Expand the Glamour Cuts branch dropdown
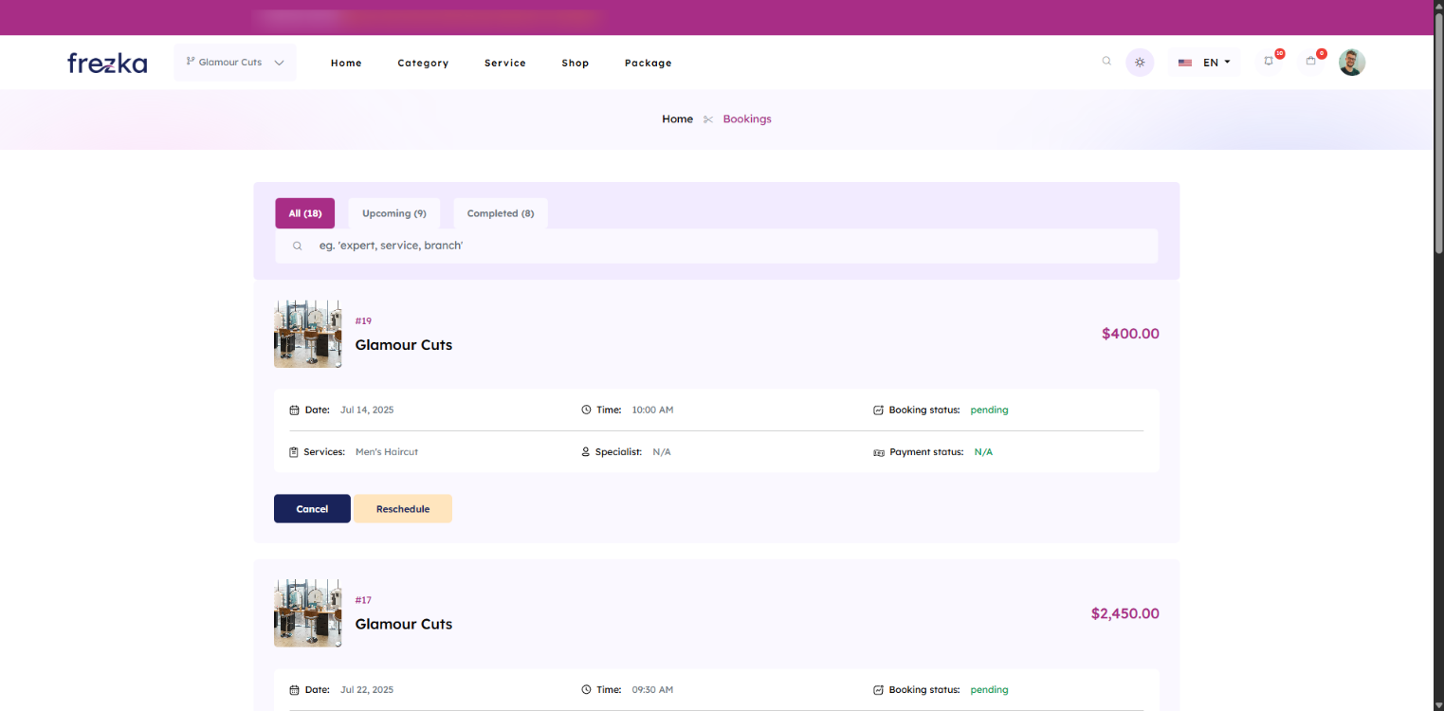The image size is (1444, 711). [x=235, y=63]
